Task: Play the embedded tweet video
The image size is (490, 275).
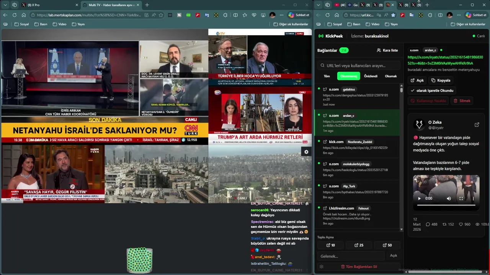Action: (419, 198)
